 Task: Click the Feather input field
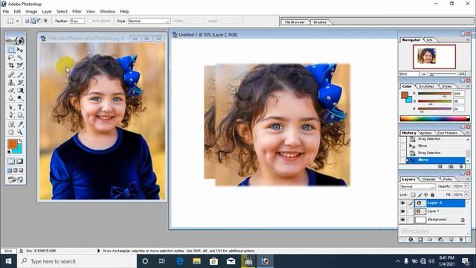click(x=77, y=21)
